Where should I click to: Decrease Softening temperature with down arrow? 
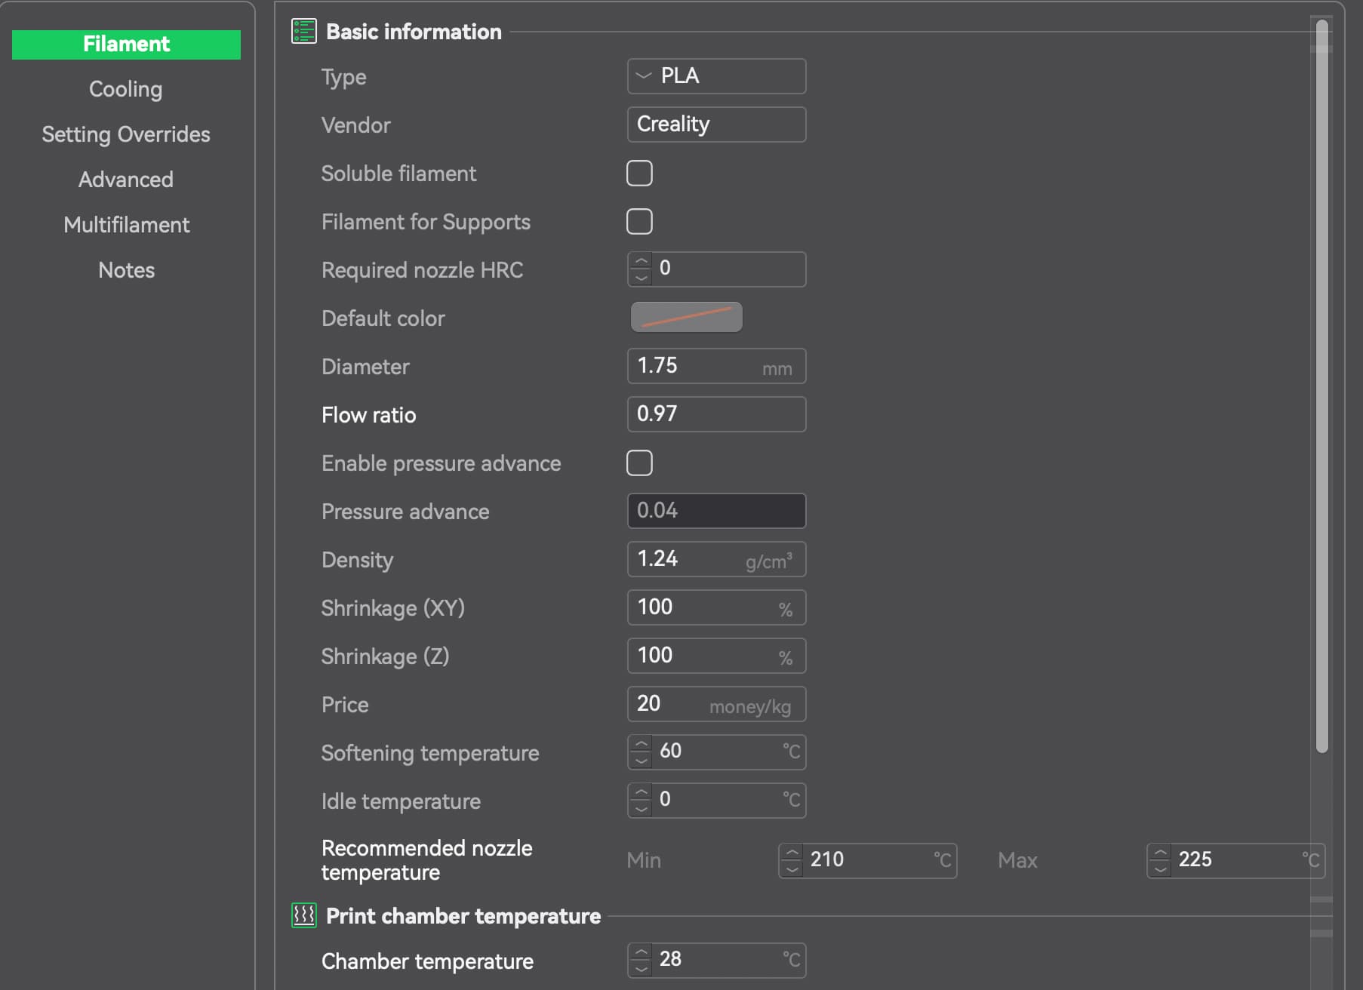click(x=641, y=761)
